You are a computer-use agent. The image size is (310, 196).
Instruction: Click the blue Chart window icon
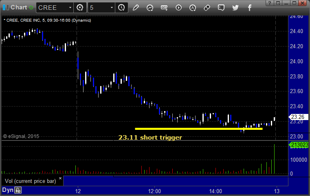click(x=6, y=7)
